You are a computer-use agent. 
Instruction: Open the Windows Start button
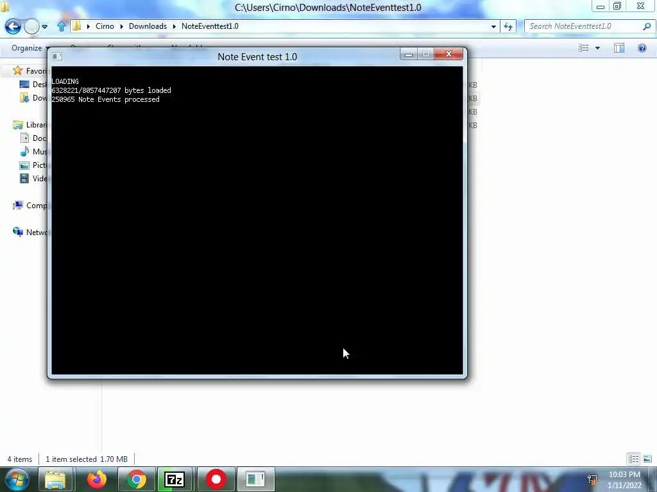pyautogui.click(x=17, y=479)
